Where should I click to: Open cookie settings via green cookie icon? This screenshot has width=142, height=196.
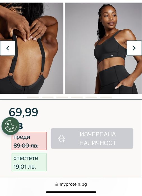[x=10, y=126]
